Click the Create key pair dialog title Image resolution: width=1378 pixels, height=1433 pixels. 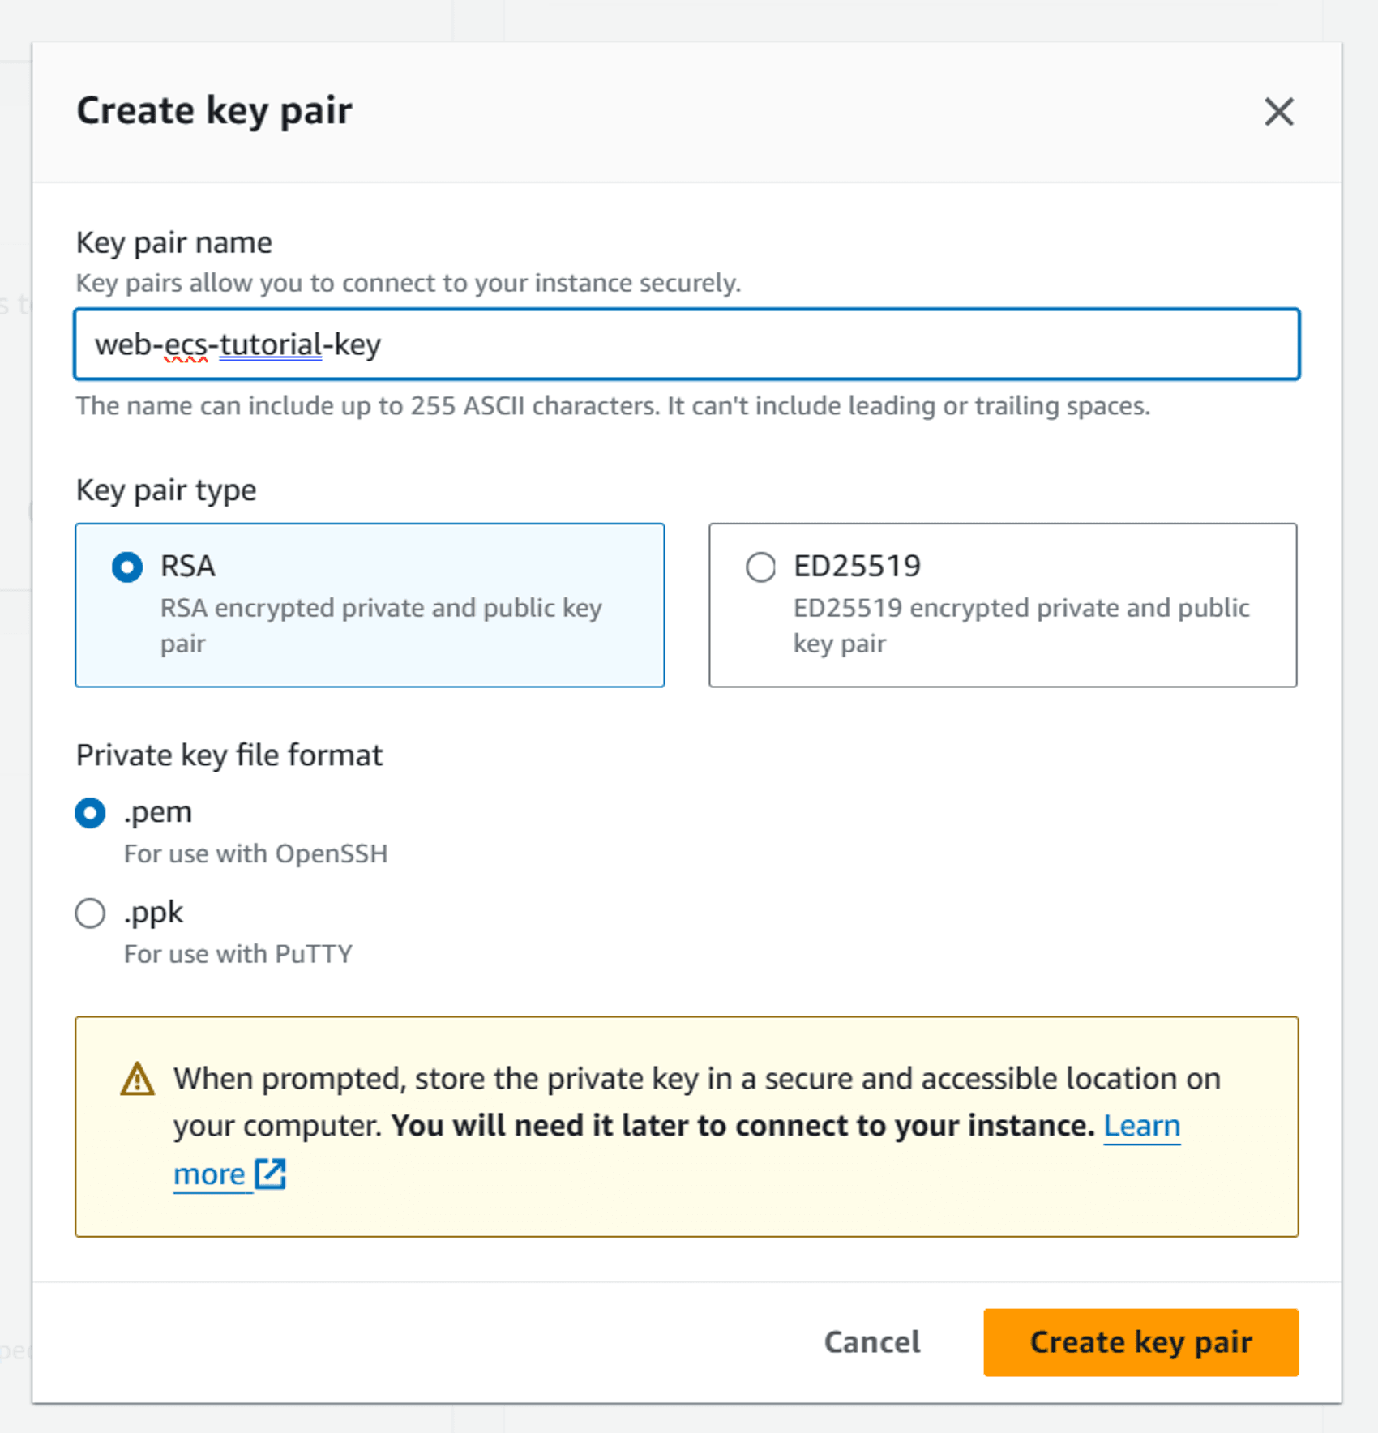[x=214, y=111]
